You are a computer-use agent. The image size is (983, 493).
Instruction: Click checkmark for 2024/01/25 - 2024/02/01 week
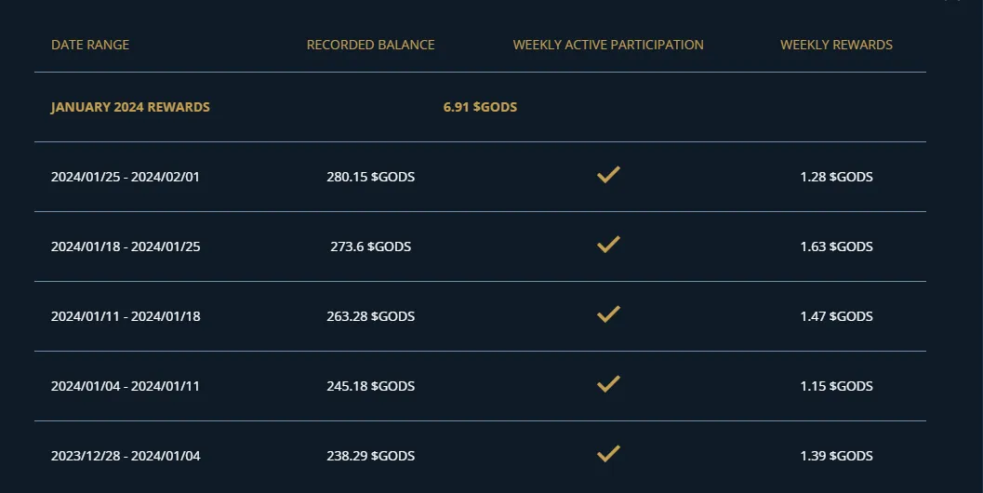point(608,175)
